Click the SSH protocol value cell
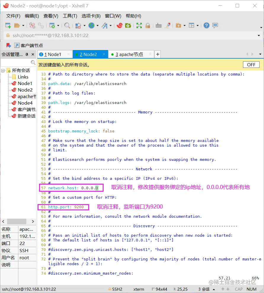 (x=27, y=251)
